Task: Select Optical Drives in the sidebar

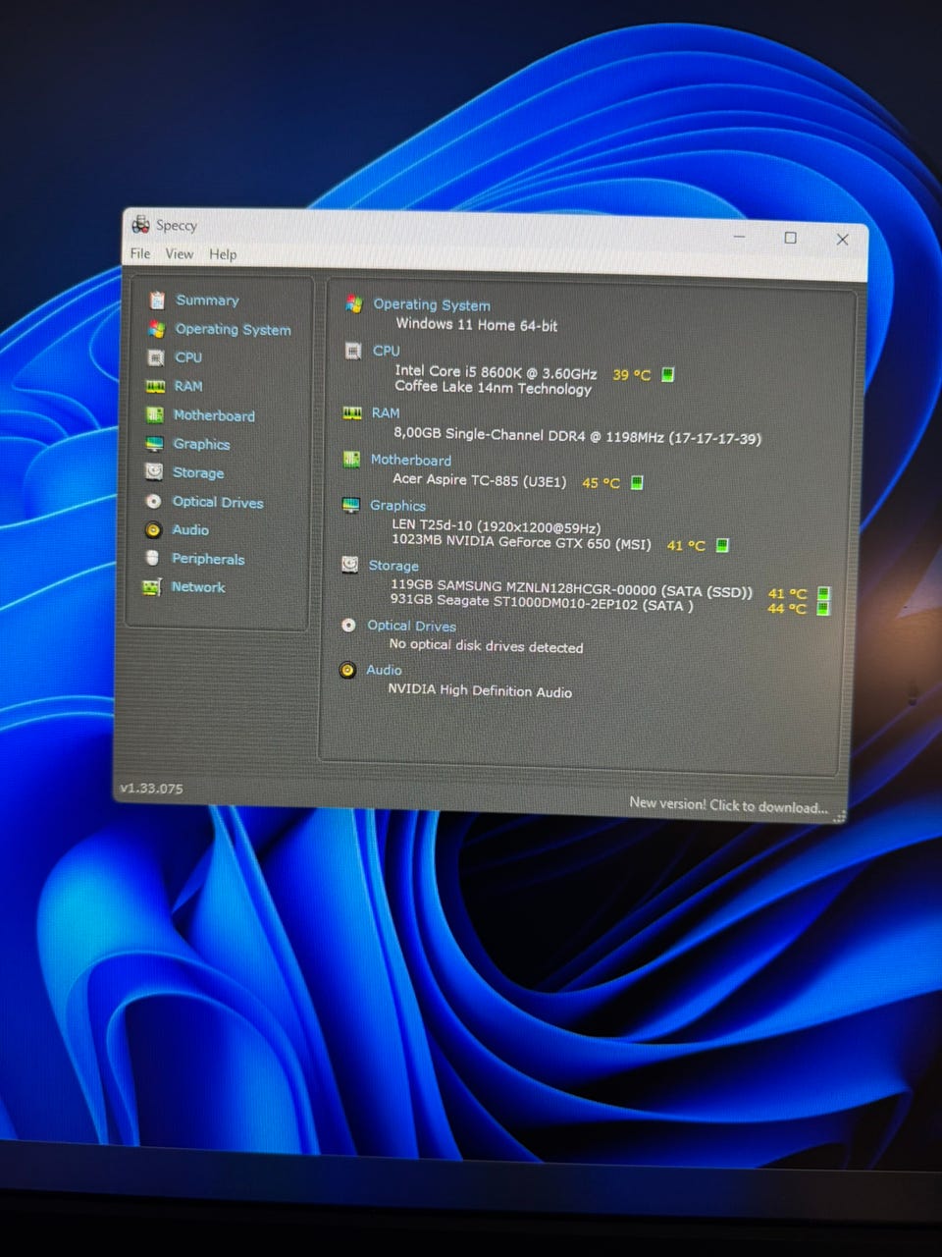Action: 218,502
